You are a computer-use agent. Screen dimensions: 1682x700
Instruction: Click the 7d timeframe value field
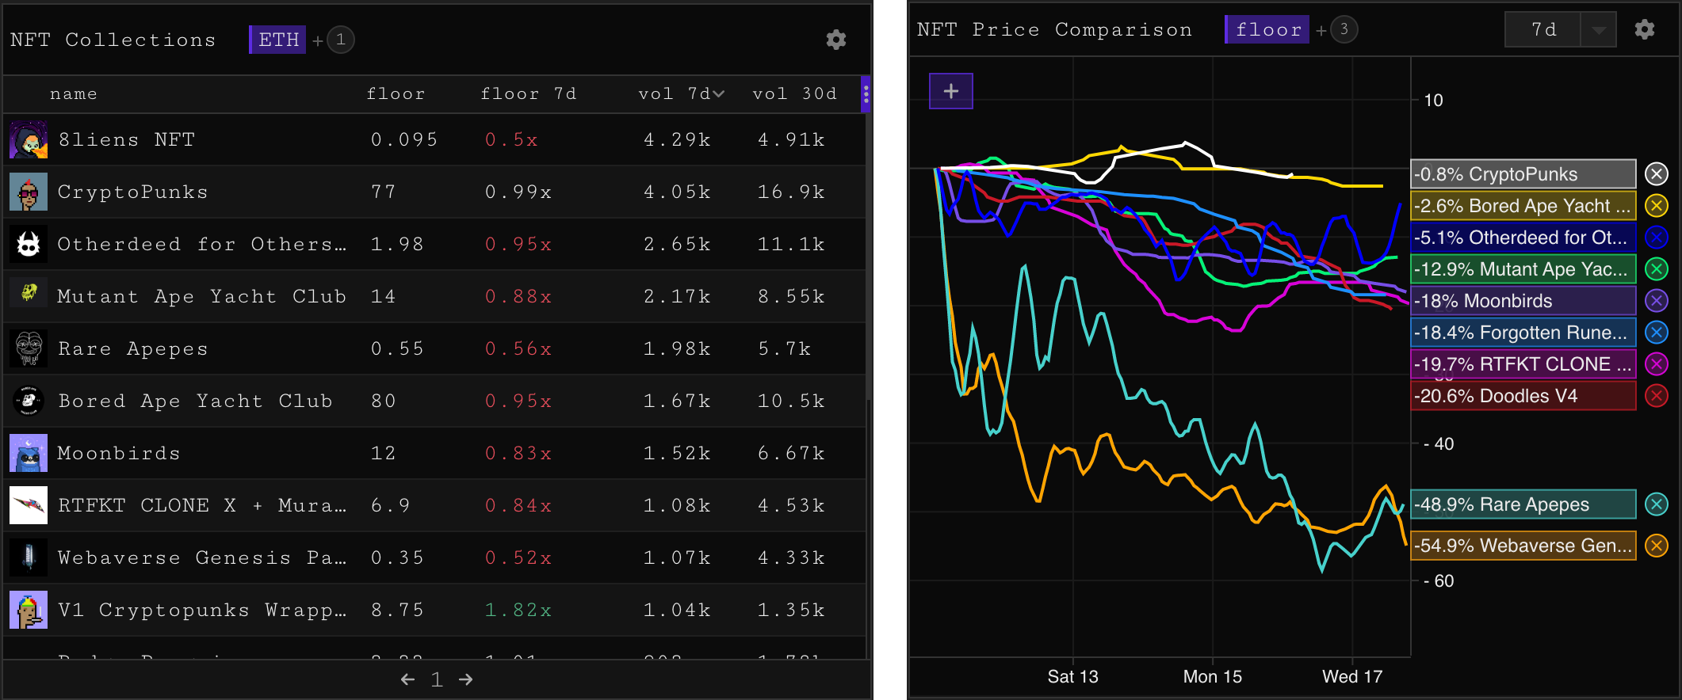click(x=1543, y=30)
